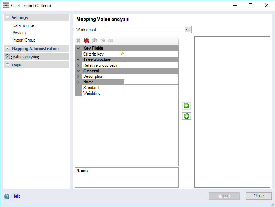The image size is (275, 207).
Task: Click the blue Help question mark icon
Action: 7,197
